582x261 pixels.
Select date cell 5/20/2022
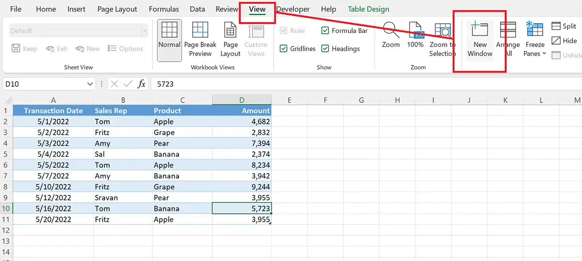pos(53,219)
